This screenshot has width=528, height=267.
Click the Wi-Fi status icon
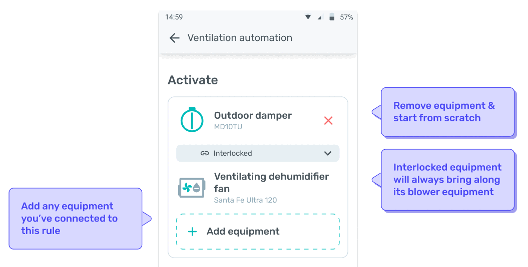308,17
